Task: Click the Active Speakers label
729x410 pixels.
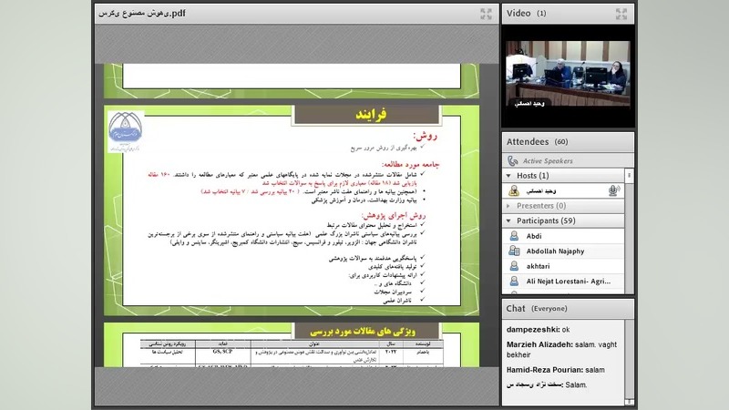Action: tap(548, 161)
